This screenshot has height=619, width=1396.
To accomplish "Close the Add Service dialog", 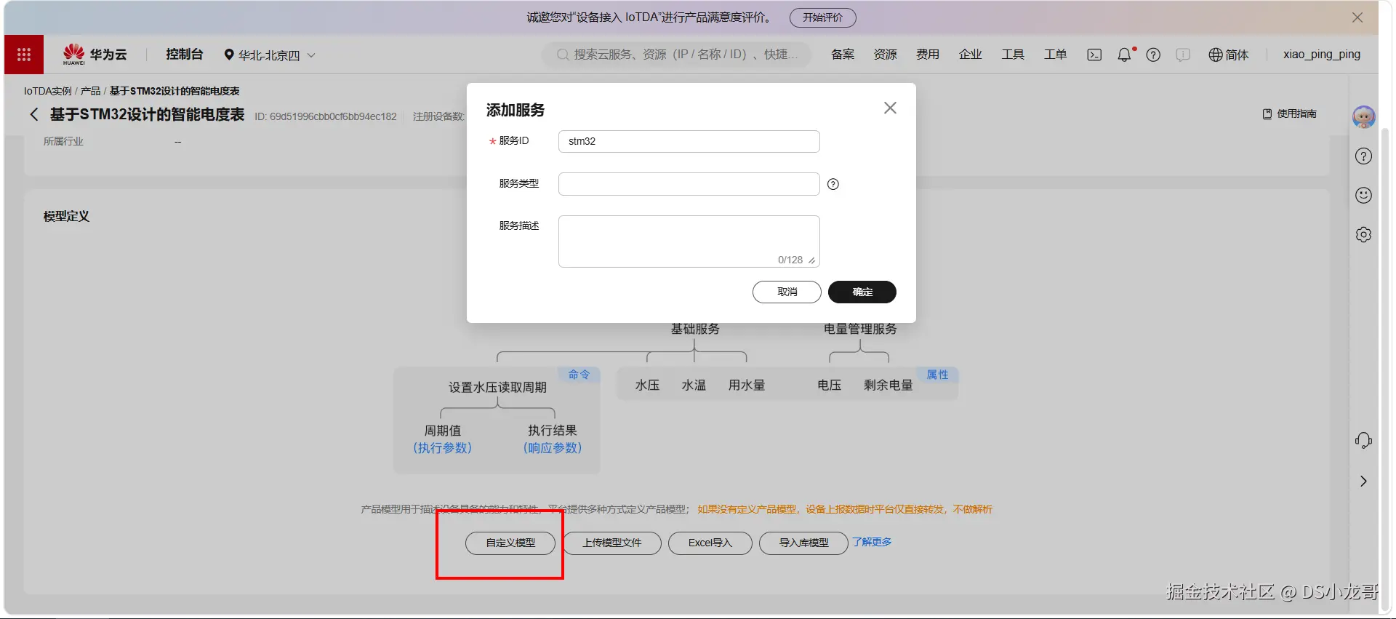I will (x=890, y=108).
